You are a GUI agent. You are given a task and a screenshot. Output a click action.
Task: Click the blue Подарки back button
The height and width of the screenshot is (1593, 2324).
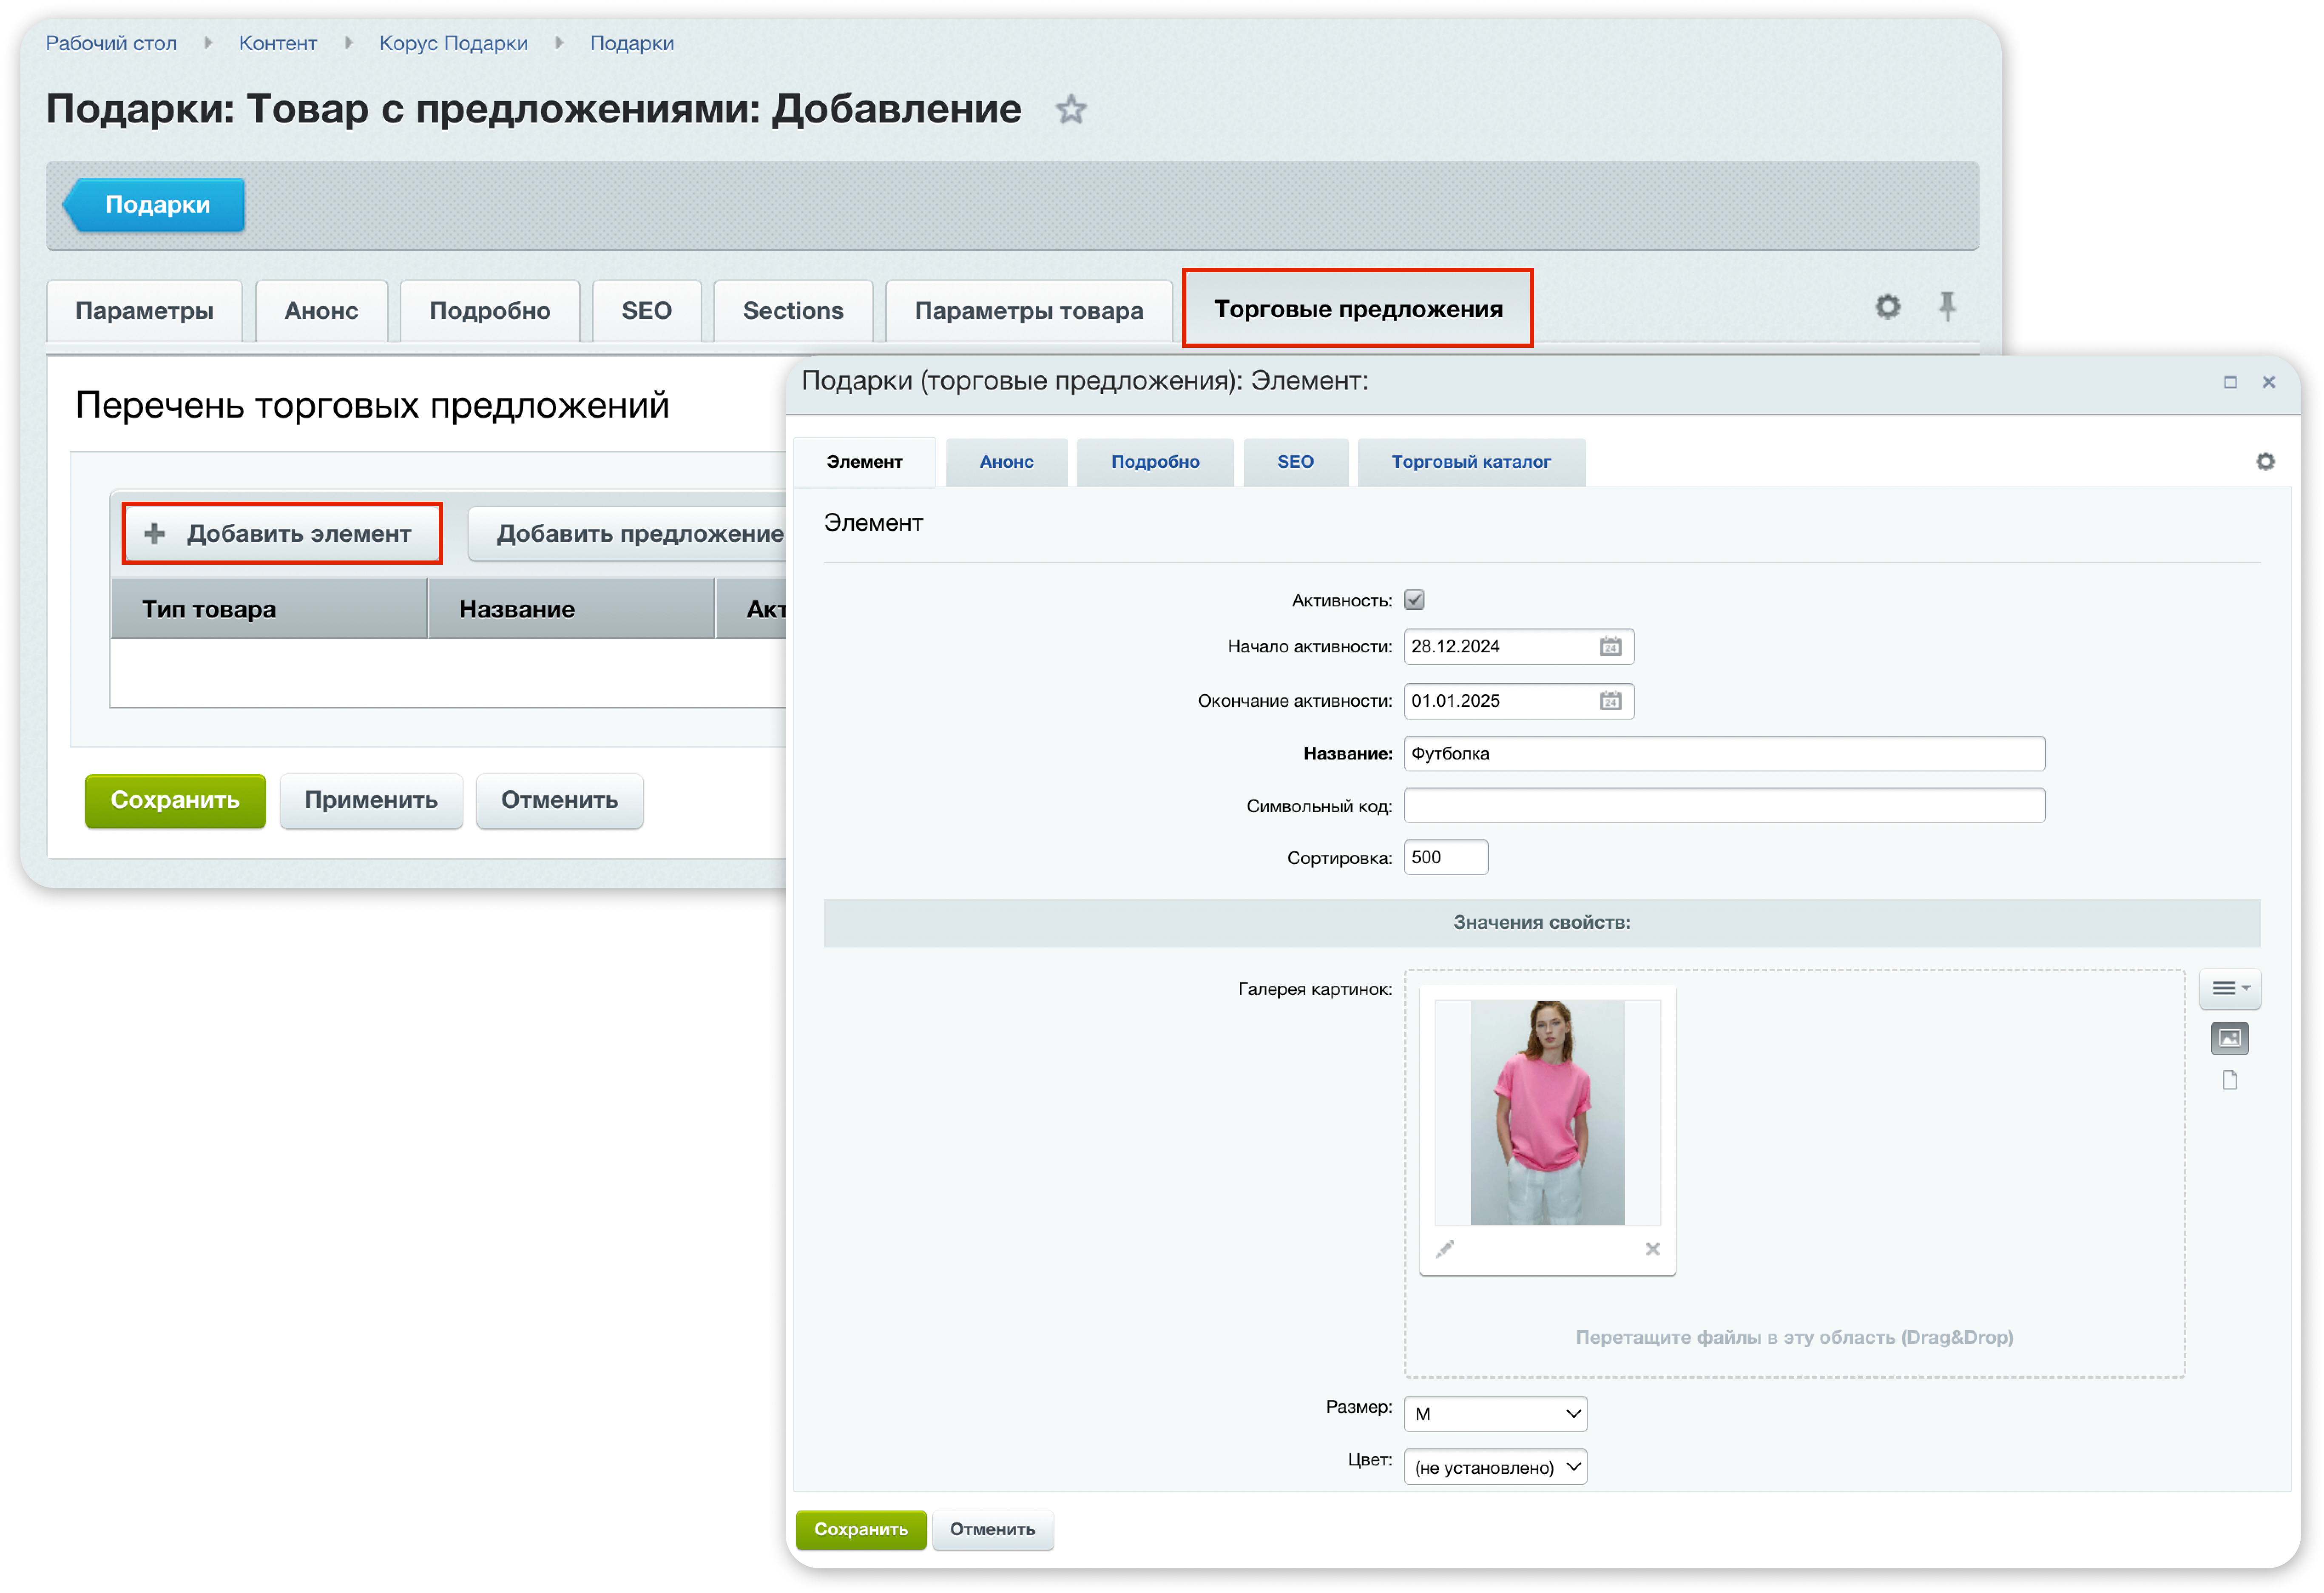[154, 205]
